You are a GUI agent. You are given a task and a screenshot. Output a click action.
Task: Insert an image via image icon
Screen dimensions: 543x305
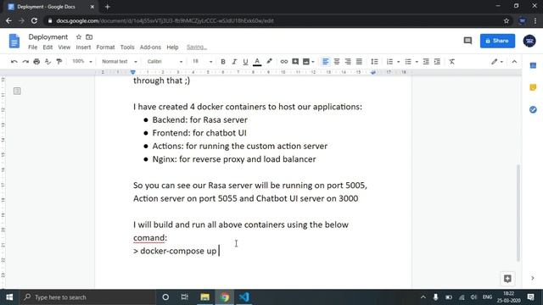pyautogui.click(x=305, y=62)
